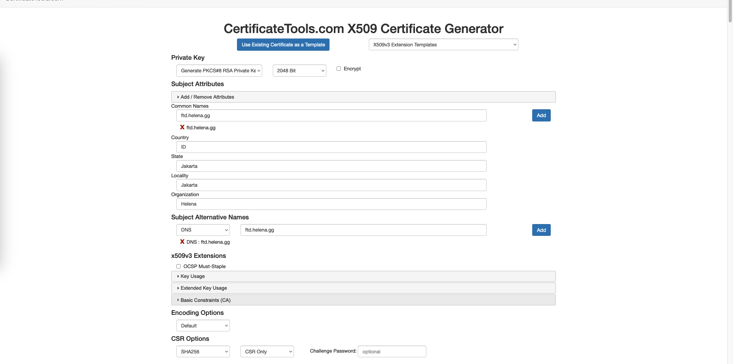Click Add button for Subject Alternative Names

click(x=541, y=230)
